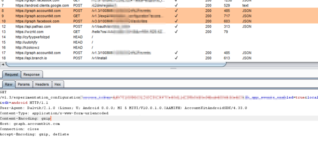Click the User-Agent header line
Screen dimensions: 318x145
coord(124,108)
